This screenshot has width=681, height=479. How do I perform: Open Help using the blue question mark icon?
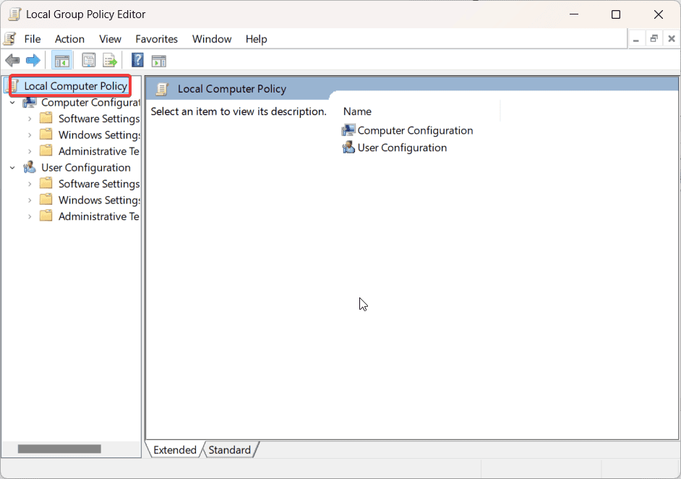137,61
